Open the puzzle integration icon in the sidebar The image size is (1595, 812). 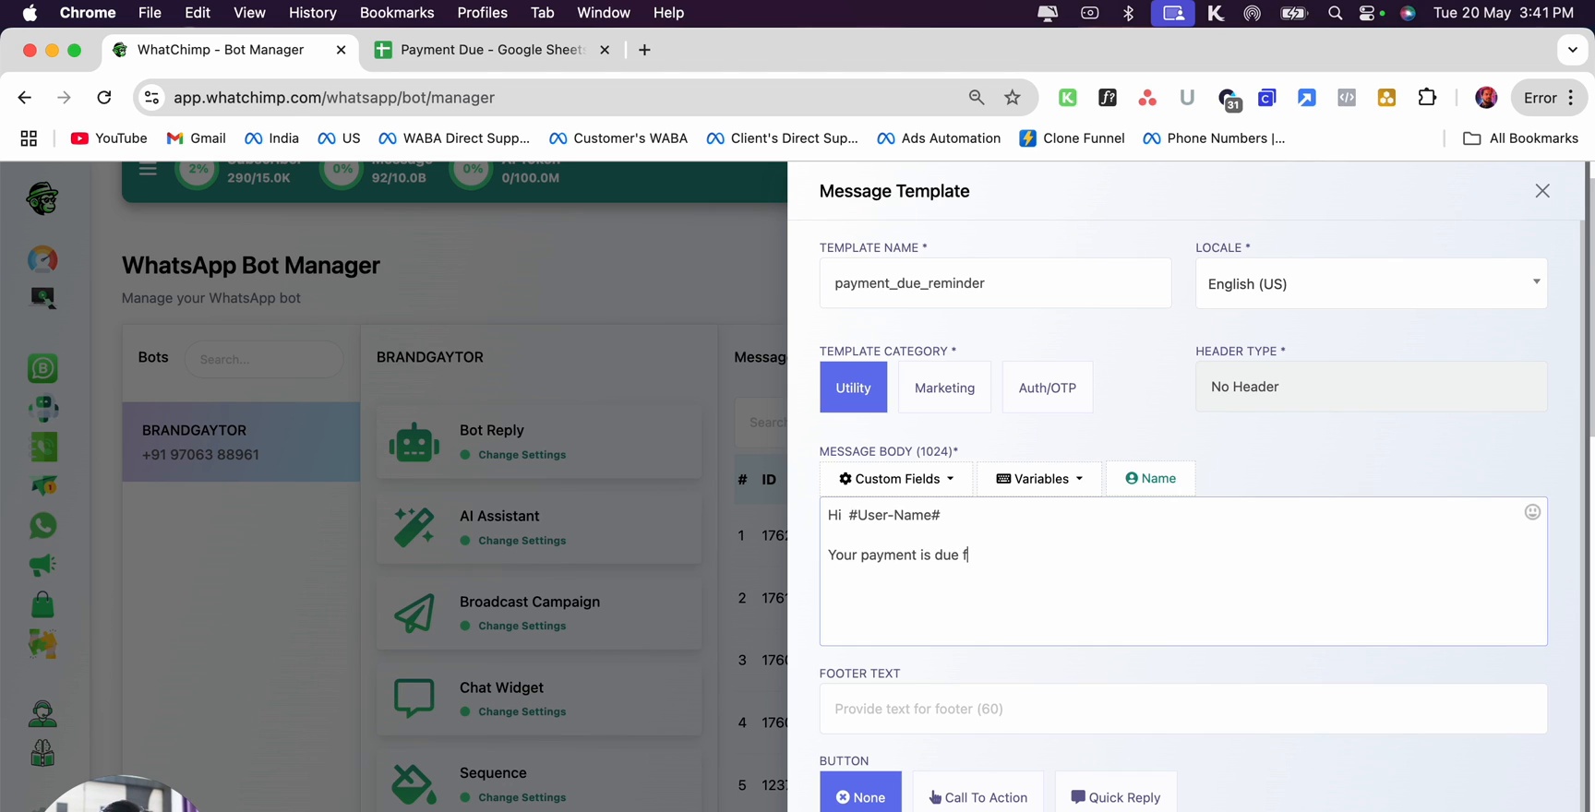(x=42, y=644)
